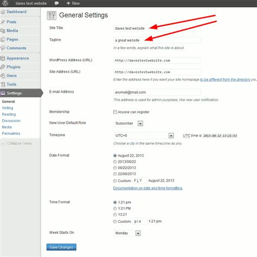Click the E-mail Address field
The height and width of the screenshot is (257, 257).
click(x=157, y=92)
